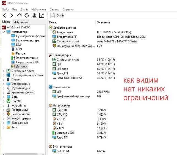This screenshot has height=155, width=177.
Task: Open the Отчёт menu in the menu bar
Action: tap(24, 9)
